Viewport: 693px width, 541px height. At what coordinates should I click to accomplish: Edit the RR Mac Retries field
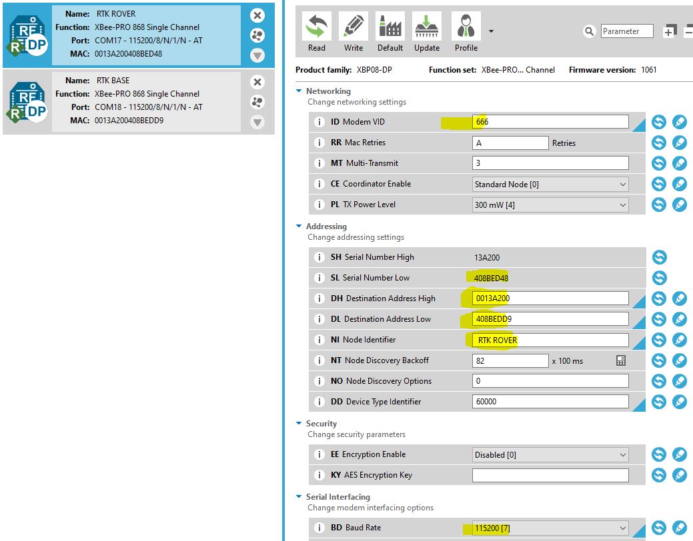(x=510, y=143)
